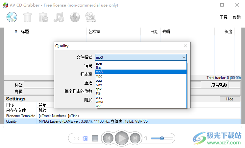Click the 专辑 text input field
This screenshot has height=148, width=245.
coord(39,92)
